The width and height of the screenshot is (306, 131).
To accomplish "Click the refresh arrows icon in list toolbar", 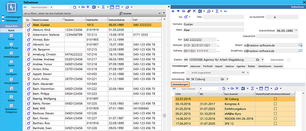I will click(x=25, y=7).
